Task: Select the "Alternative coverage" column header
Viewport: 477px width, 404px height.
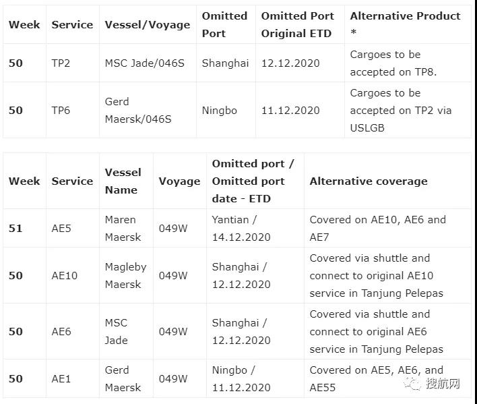Action: pyautogui.click(x=369, y=181)
